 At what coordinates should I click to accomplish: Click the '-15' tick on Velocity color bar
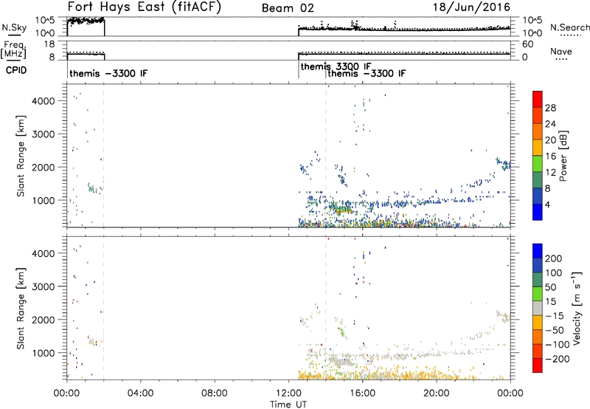pyautogui.click(x=554, y=316)
